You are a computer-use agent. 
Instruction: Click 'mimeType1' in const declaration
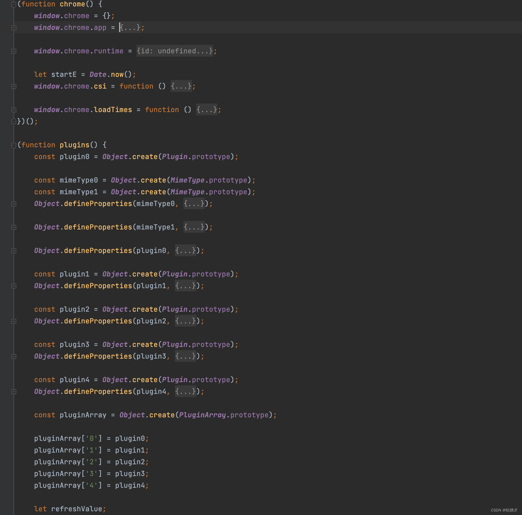(x=79, y=192)
